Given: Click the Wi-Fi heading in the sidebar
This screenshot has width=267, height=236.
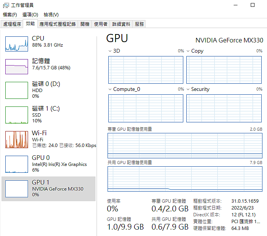Looking at the screenshot, I should tap(39, 133).
